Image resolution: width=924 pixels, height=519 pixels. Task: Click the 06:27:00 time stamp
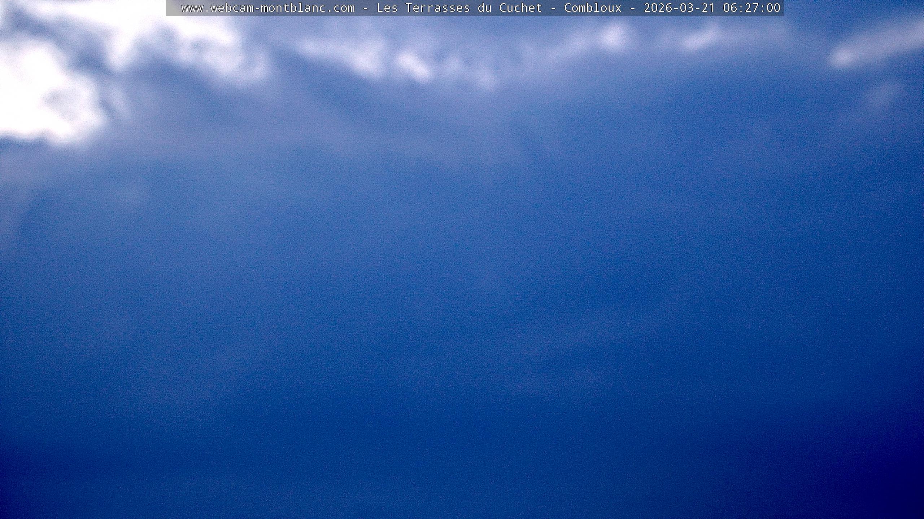(751, 8)
